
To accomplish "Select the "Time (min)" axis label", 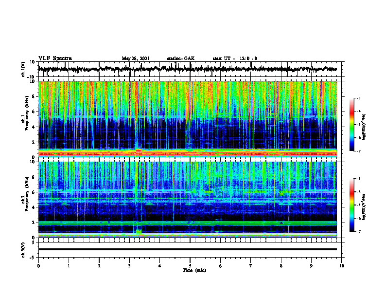I will coord(194,270).
